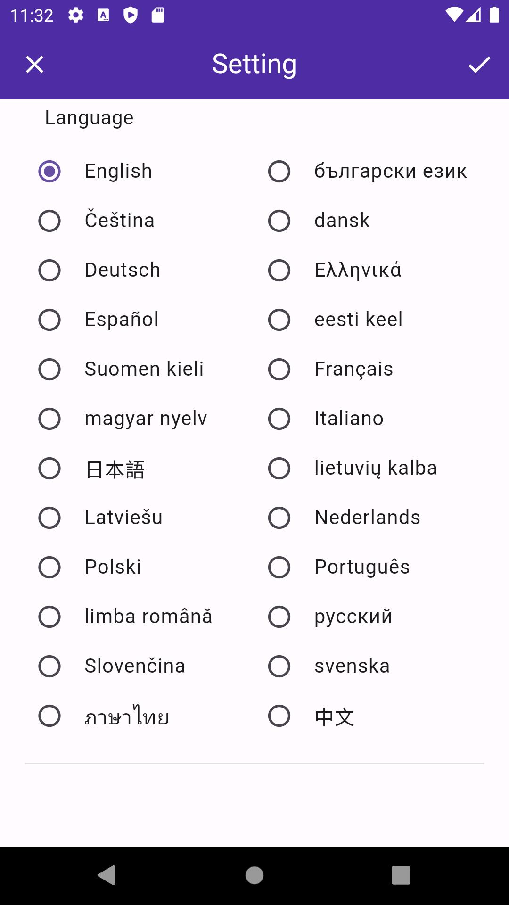Select Nederlands language option

(x=279, y=518)
